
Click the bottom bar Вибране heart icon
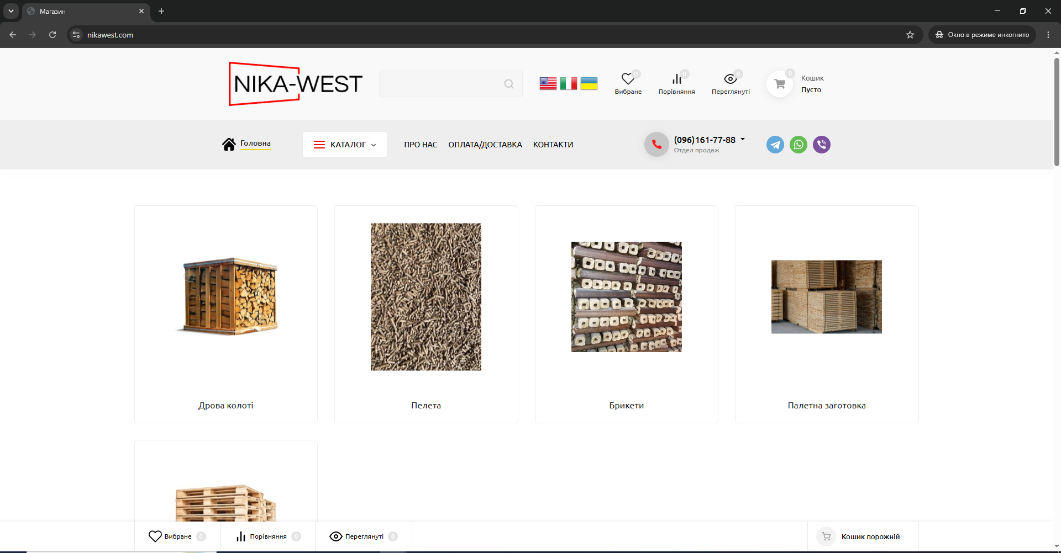155,536
